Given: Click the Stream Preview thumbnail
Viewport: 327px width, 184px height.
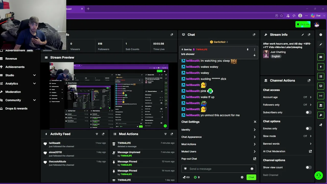Looking at the screenshot, I should tap(109, 96).
